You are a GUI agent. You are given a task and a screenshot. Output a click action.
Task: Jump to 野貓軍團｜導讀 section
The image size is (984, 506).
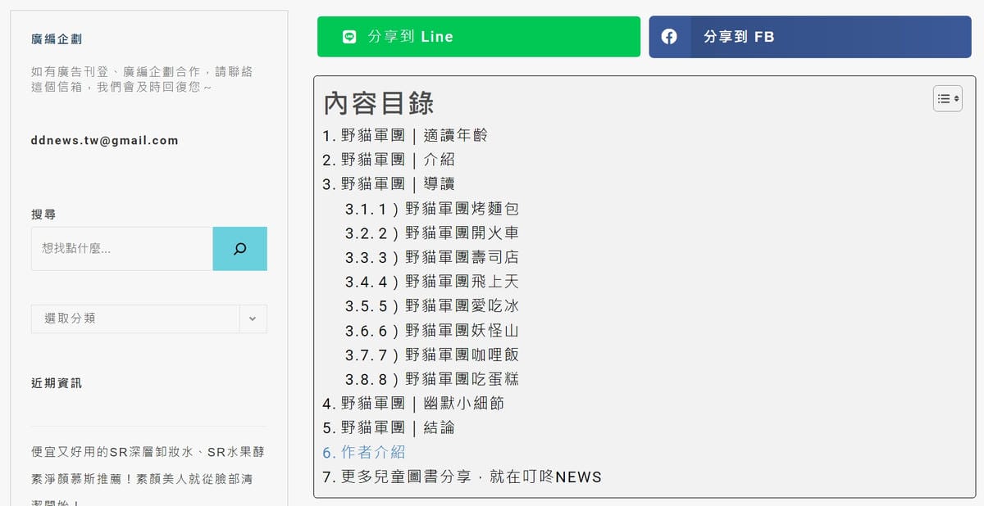[389, 184]
